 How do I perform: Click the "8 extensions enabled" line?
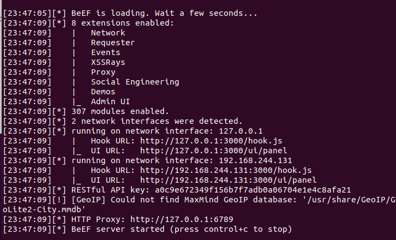point(122,23)
